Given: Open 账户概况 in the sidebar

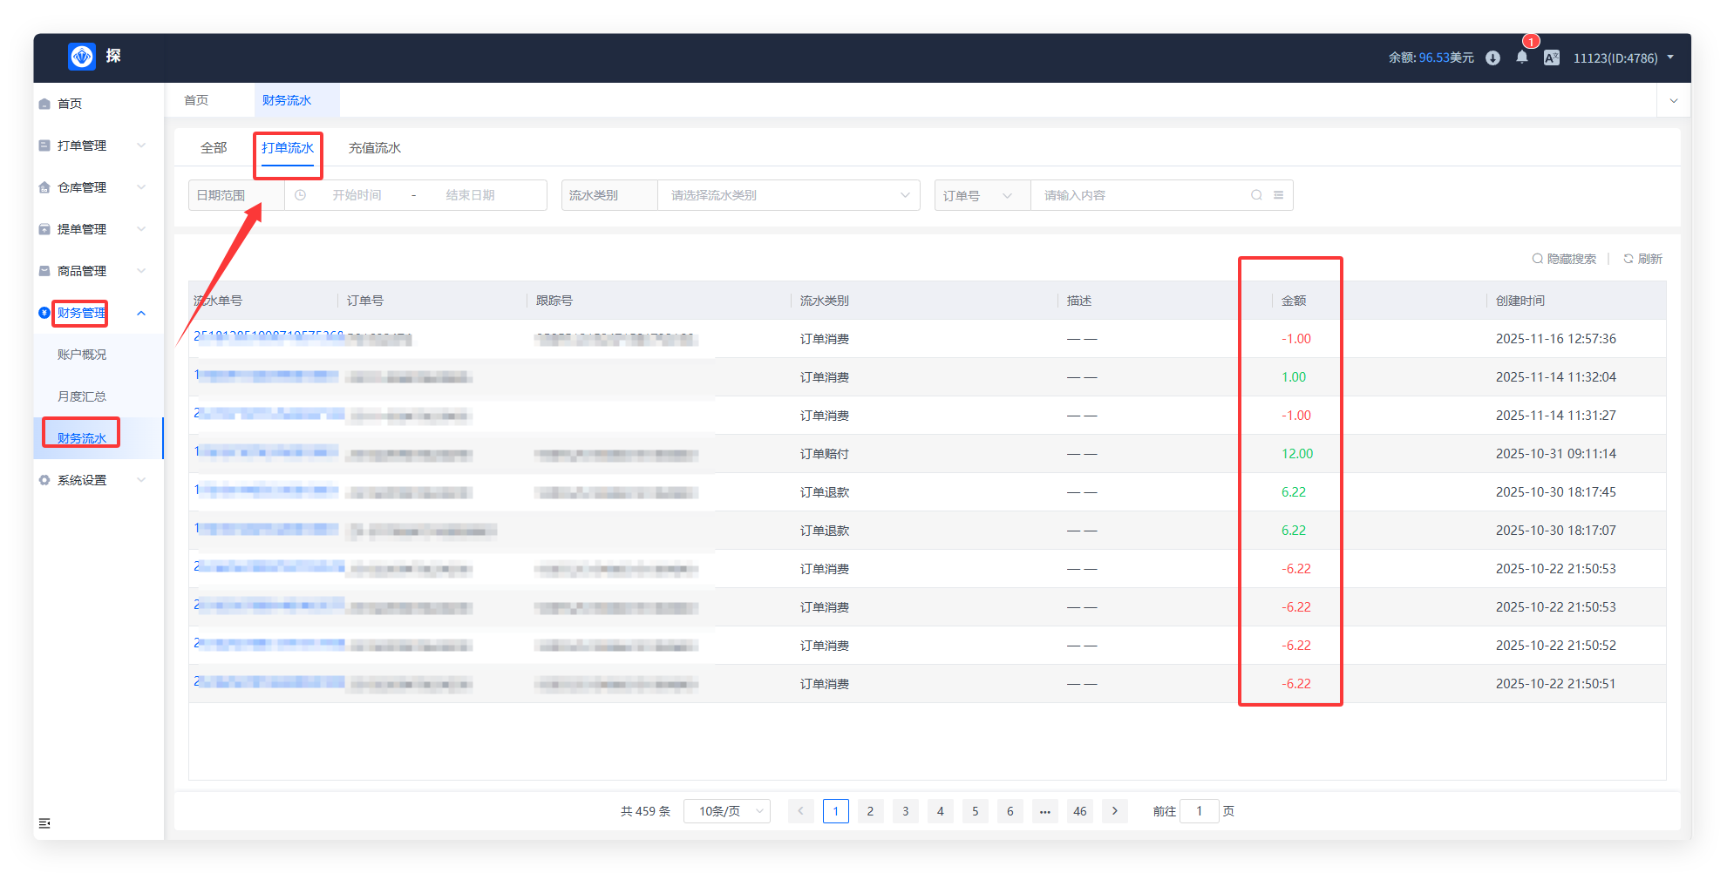Looking at the screenshot, I should coord(82,355).
